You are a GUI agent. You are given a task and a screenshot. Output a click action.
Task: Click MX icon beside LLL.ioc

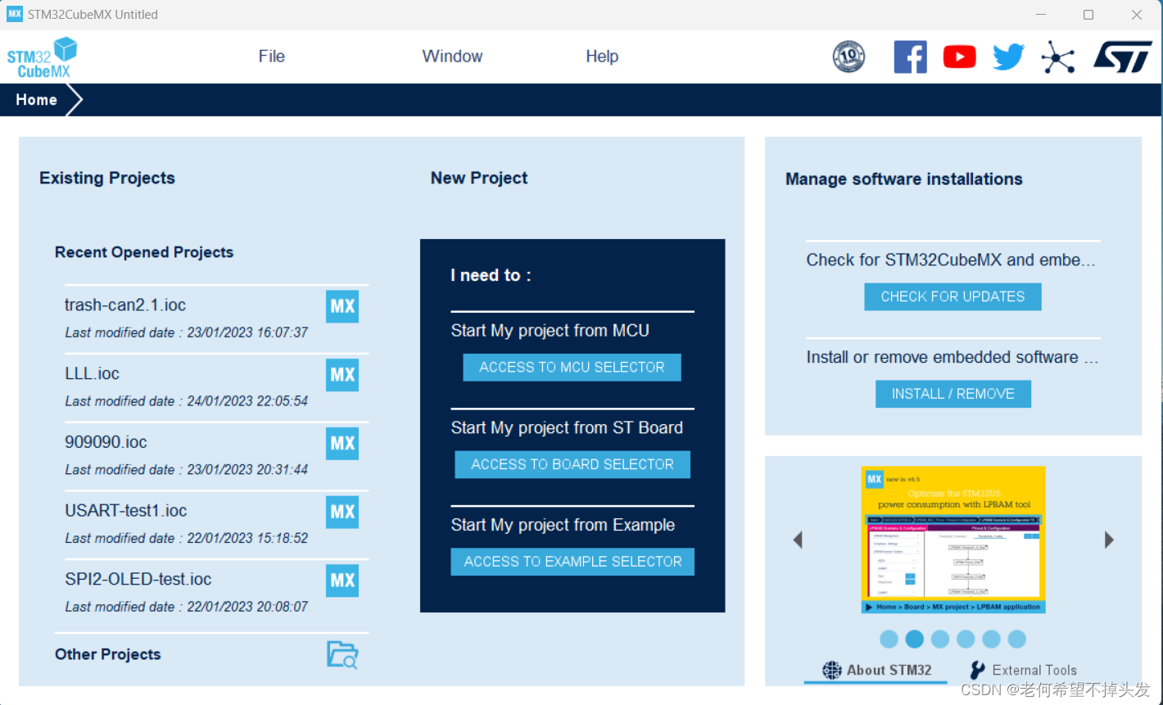click(x=342, y=375)
